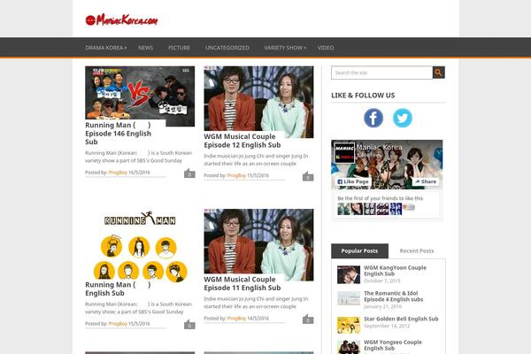Like the Running Man English Sub post dated 15/5/2016

[189, 324]
